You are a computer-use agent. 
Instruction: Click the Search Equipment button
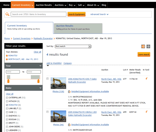pos(77,14)
